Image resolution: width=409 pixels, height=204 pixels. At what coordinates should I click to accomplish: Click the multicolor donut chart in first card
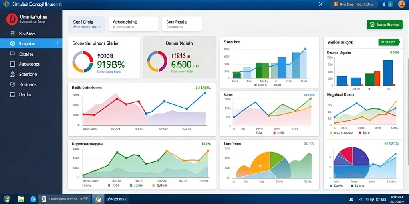[x=83, y=61]
